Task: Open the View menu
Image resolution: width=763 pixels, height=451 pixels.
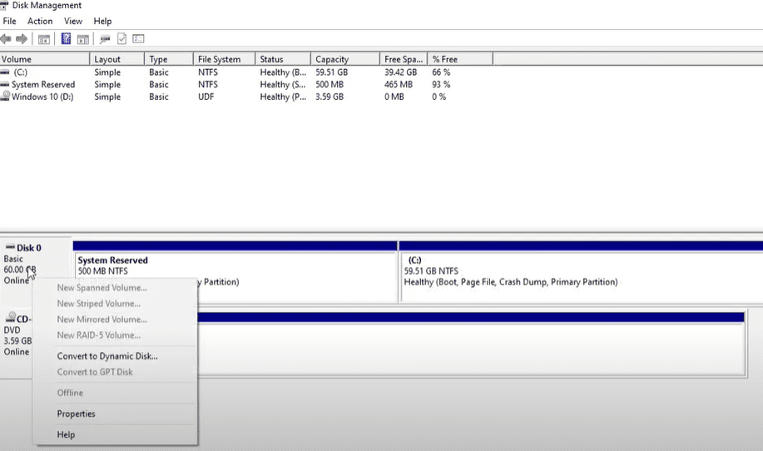Action: point(73,21)
